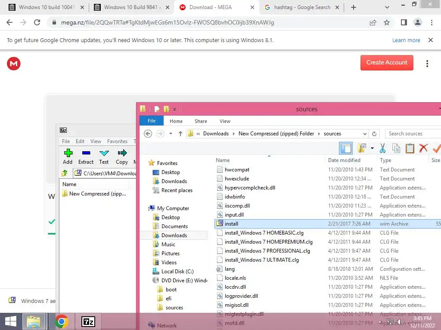Expand the address path dropdown arrow
The width and height of the screenshot is (441, 330).
[364, 134]
